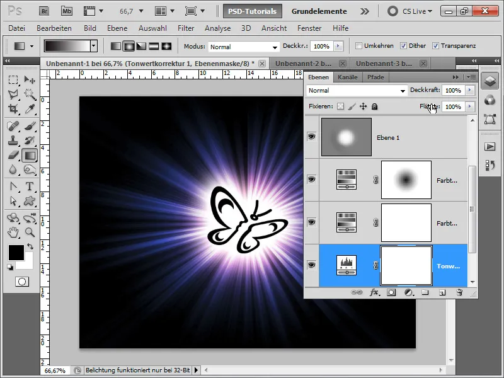Hide the Tonw... adjustment layer
This screenshot has width=504, height=378.
(311, 265)
